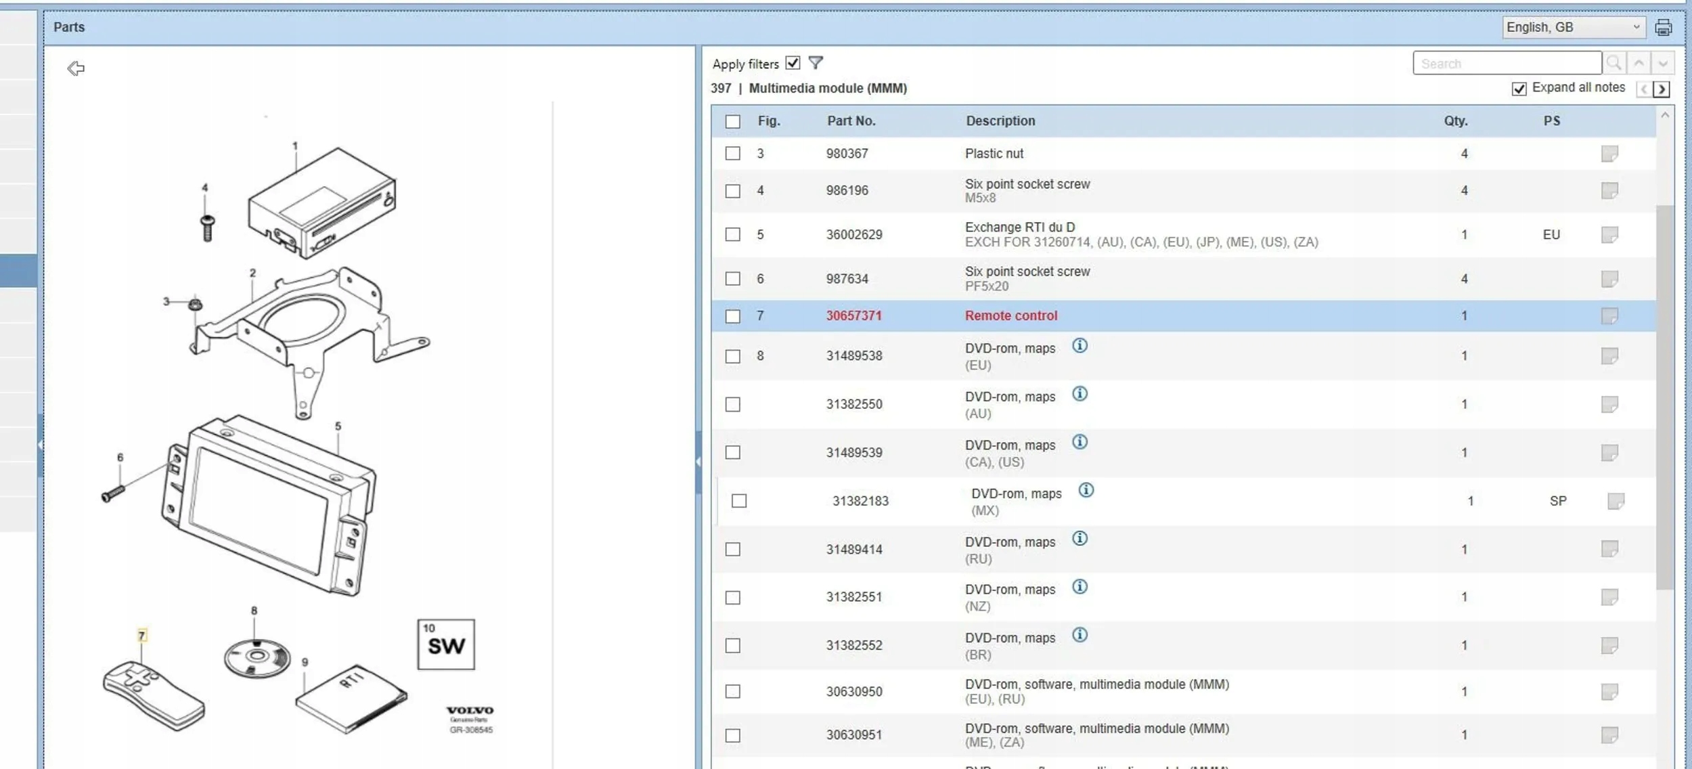Select part number 30657371
The image size is (1692, 769).
(853, 316)
